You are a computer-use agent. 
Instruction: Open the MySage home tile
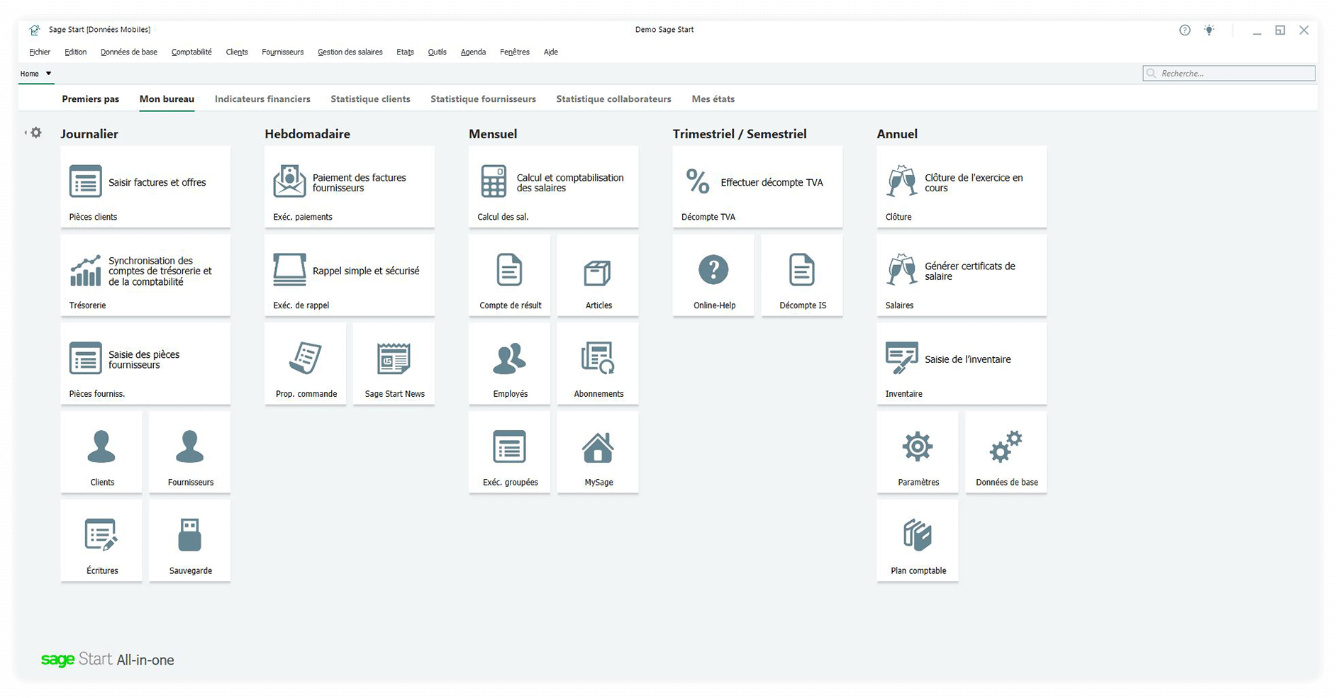coord(598,452)
